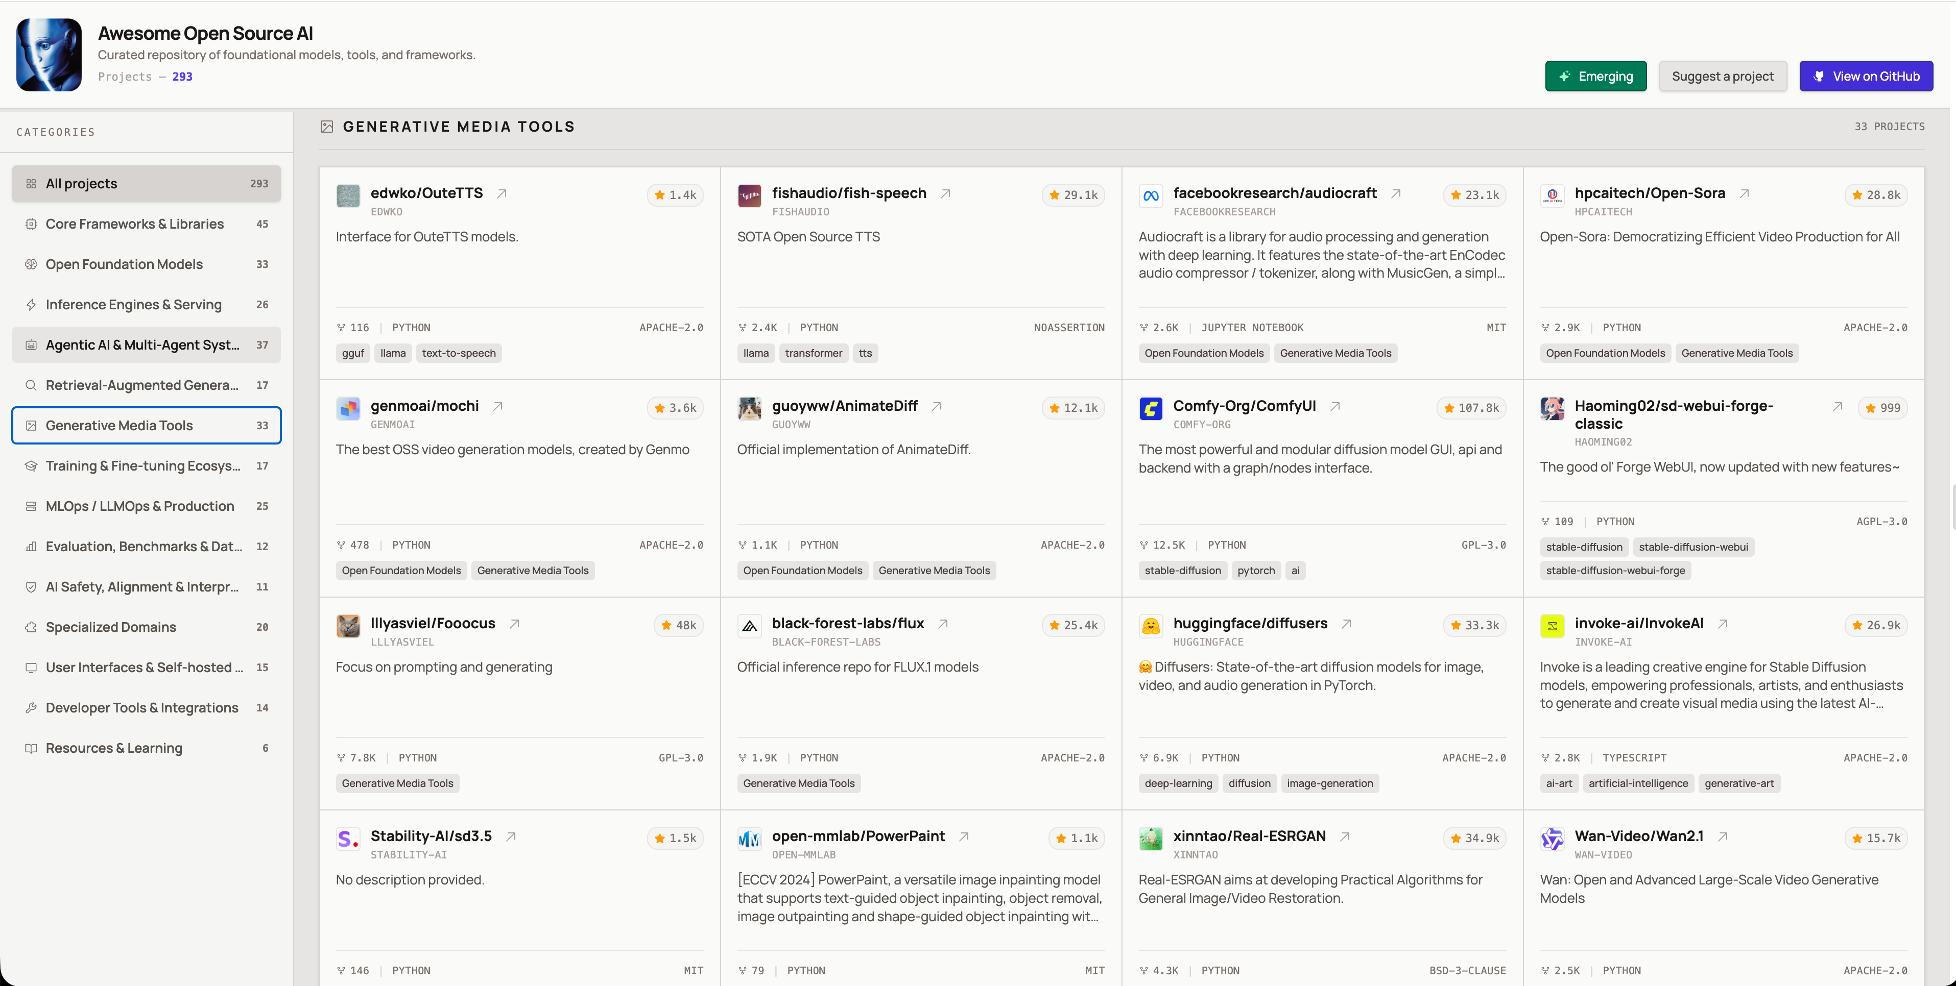Click Suggest a project button

(x=1722, y=76)
